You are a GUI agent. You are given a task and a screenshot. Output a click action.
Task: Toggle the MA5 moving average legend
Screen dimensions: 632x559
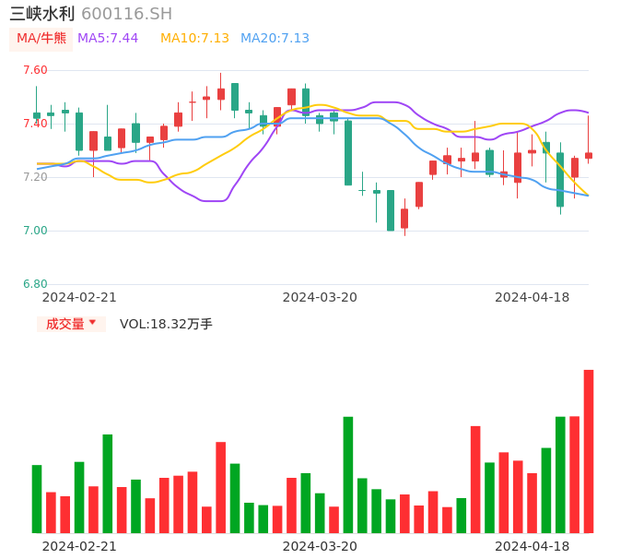click(x=108, y=38)
